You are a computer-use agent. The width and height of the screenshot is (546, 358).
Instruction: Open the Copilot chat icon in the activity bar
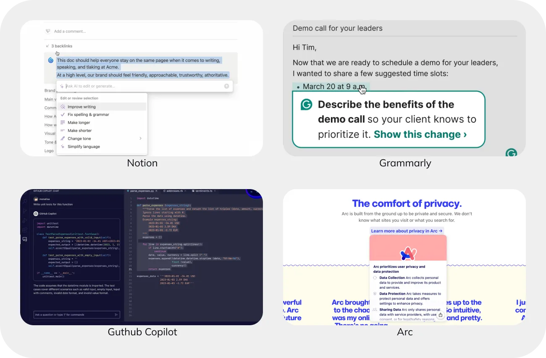[x=25, y=239]
